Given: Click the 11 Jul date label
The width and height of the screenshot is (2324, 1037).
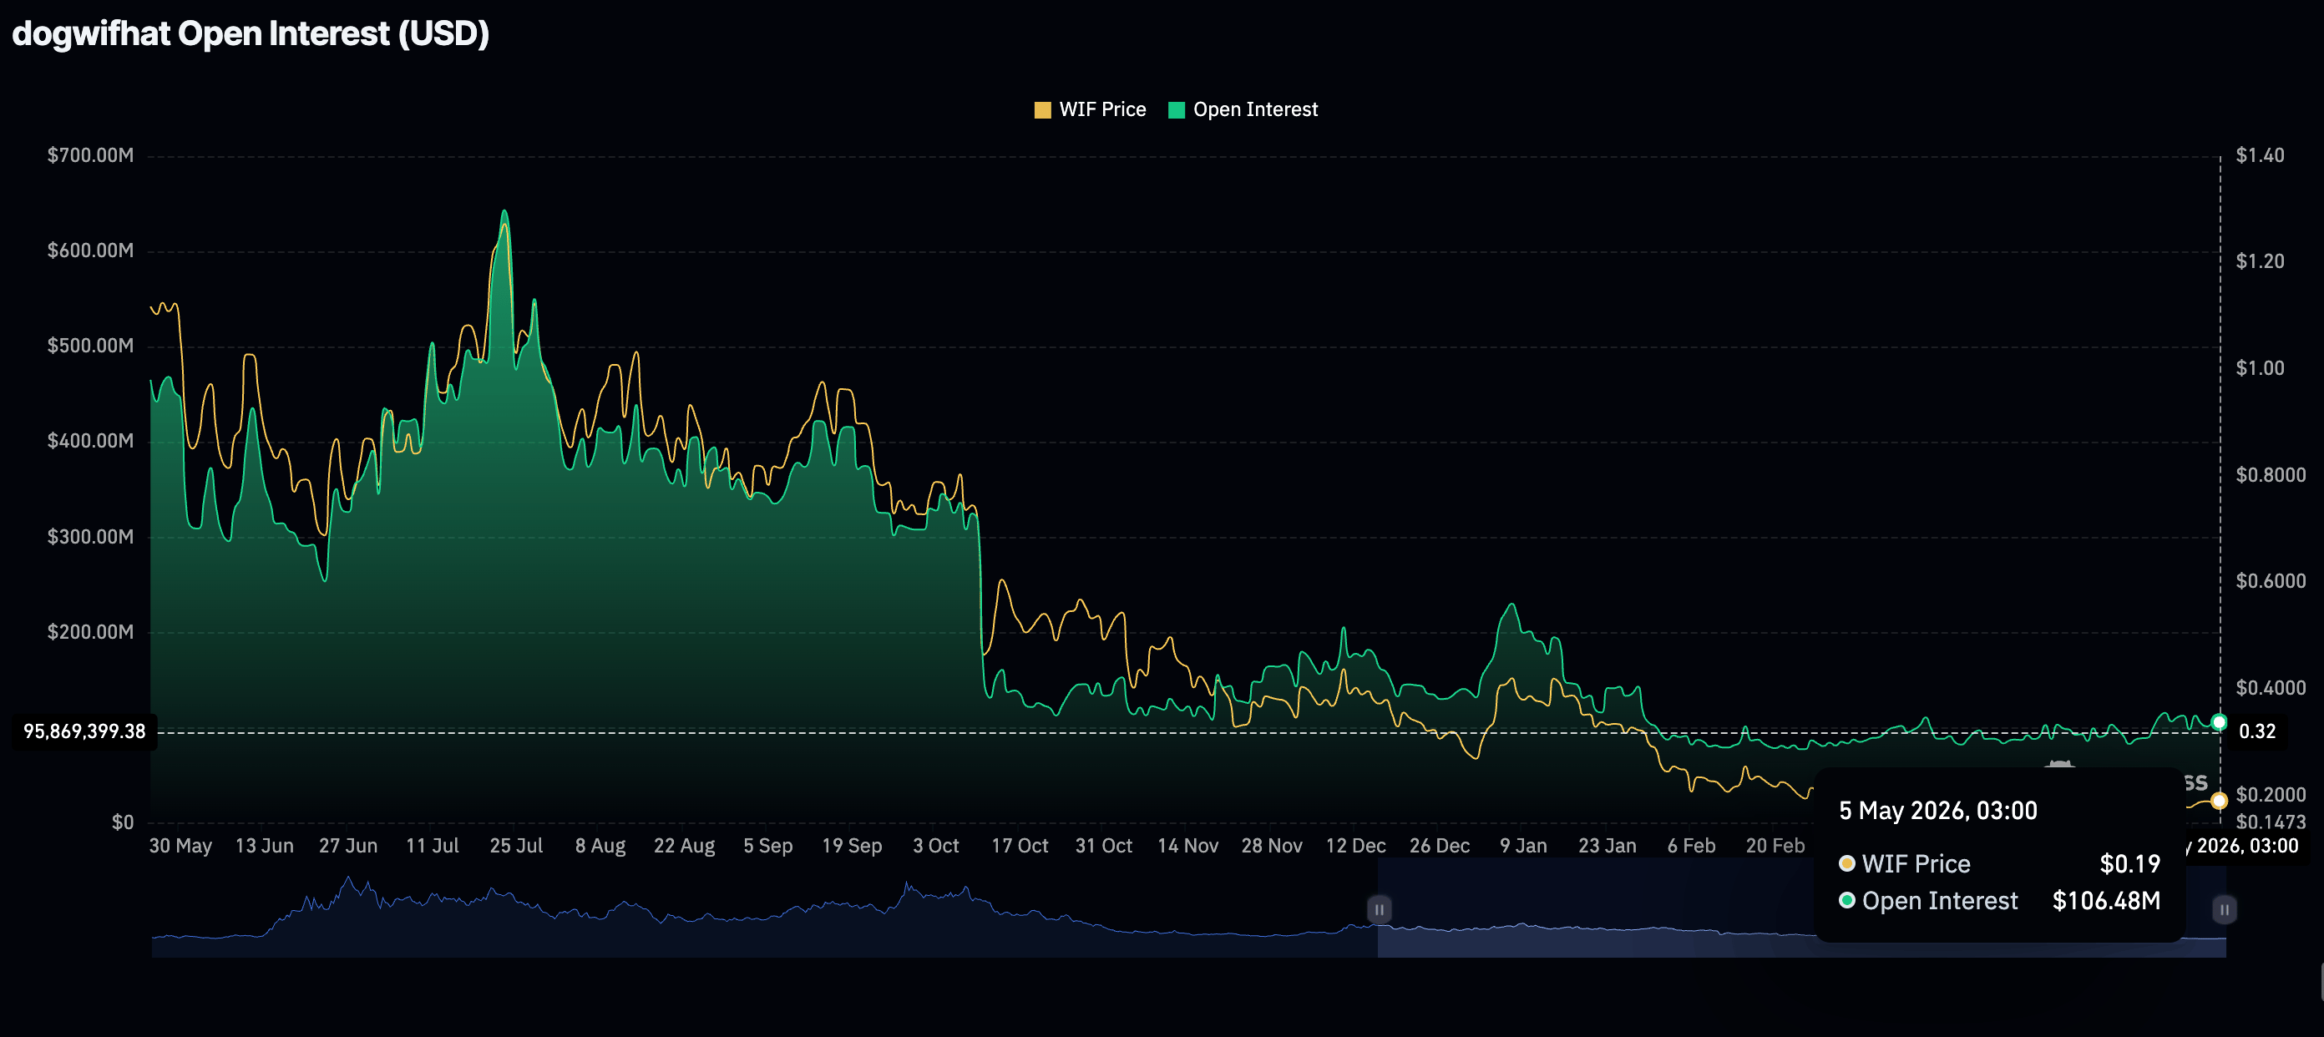Looking at the screenshot, I should click(432, 846).
